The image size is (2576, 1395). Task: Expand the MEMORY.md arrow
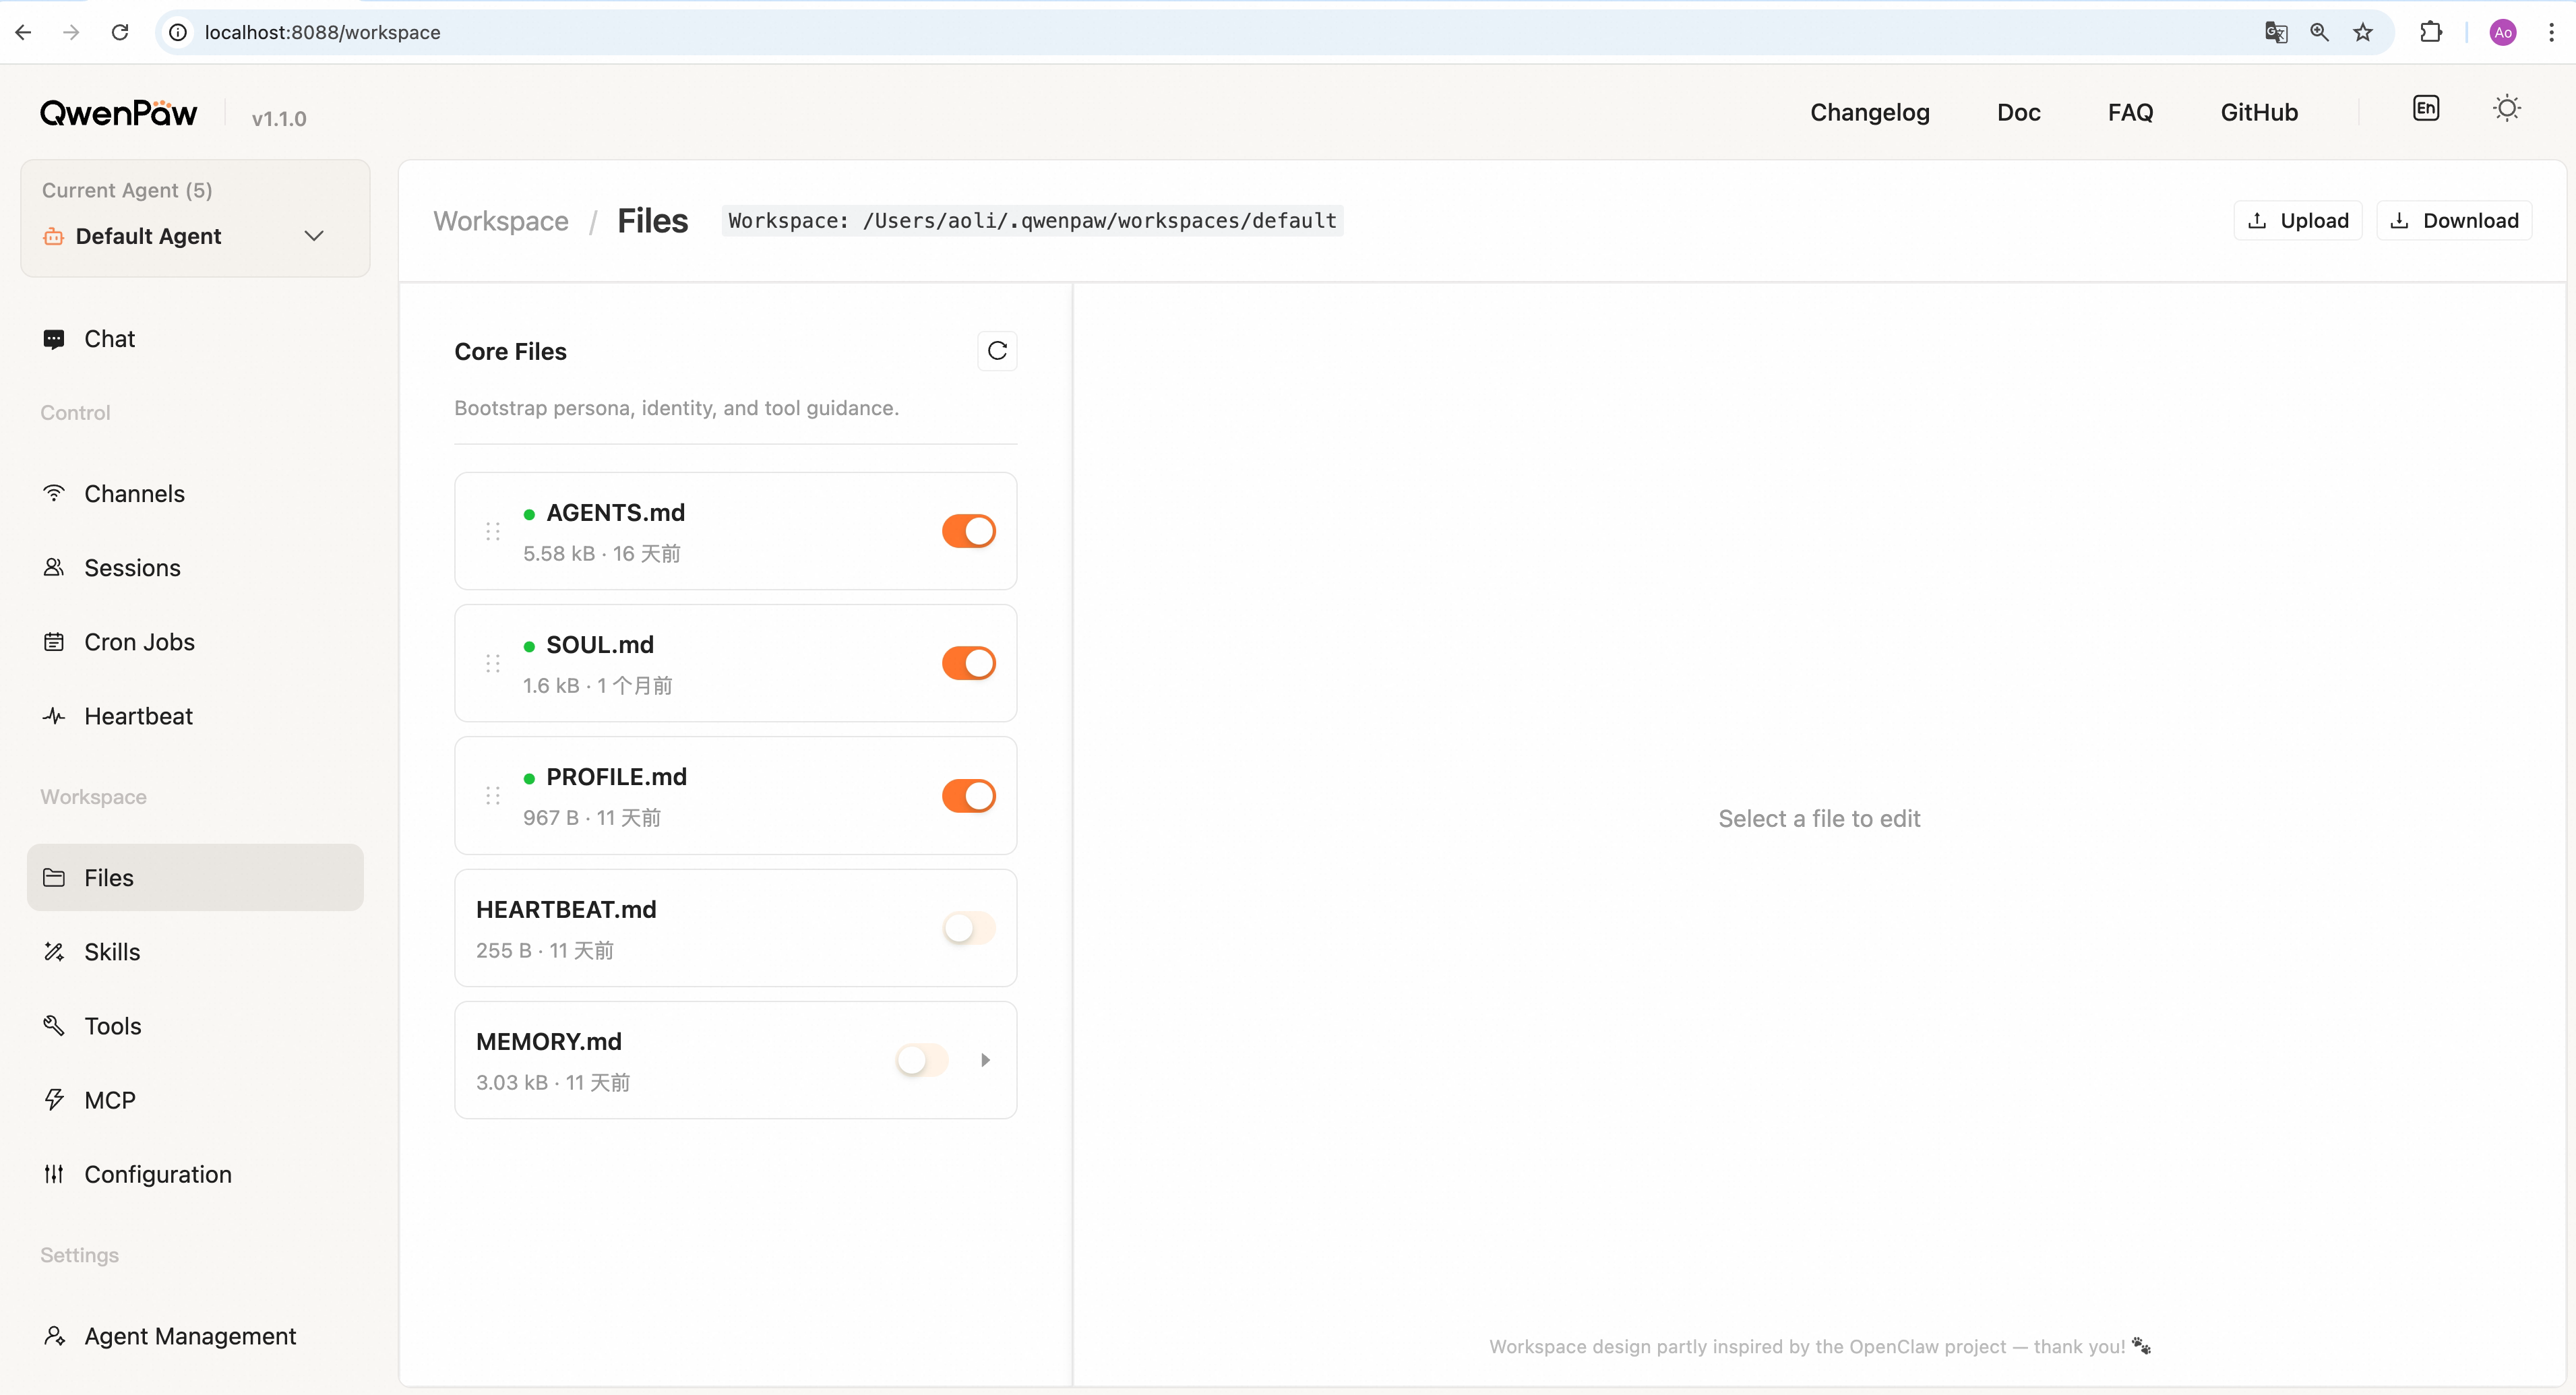985,1060
